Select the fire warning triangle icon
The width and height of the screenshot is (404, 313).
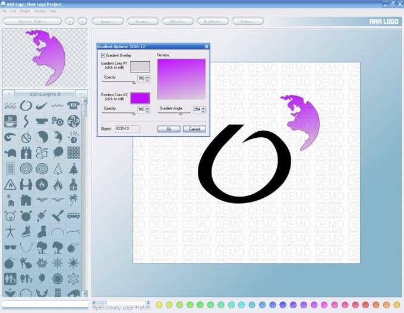10,185
